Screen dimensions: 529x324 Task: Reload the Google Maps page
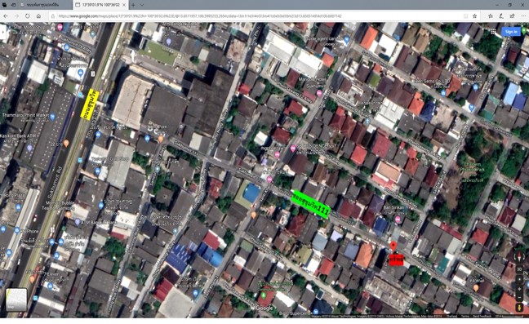(x=27, y=16)
